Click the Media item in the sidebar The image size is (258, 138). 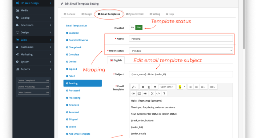click(33, 11)
